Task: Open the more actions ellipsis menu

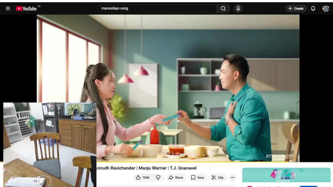Action: pyautogui.click(x=233, y=178)
